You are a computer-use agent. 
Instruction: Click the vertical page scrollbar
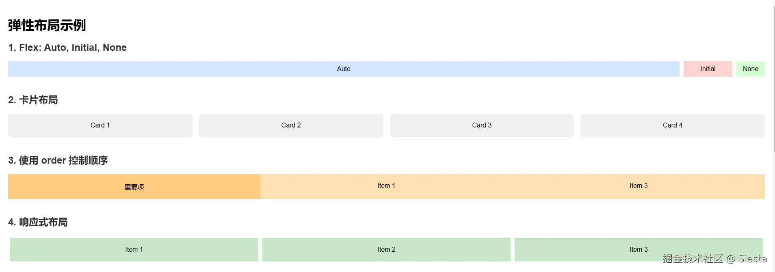pyautogui.click(x=773, y=81)
